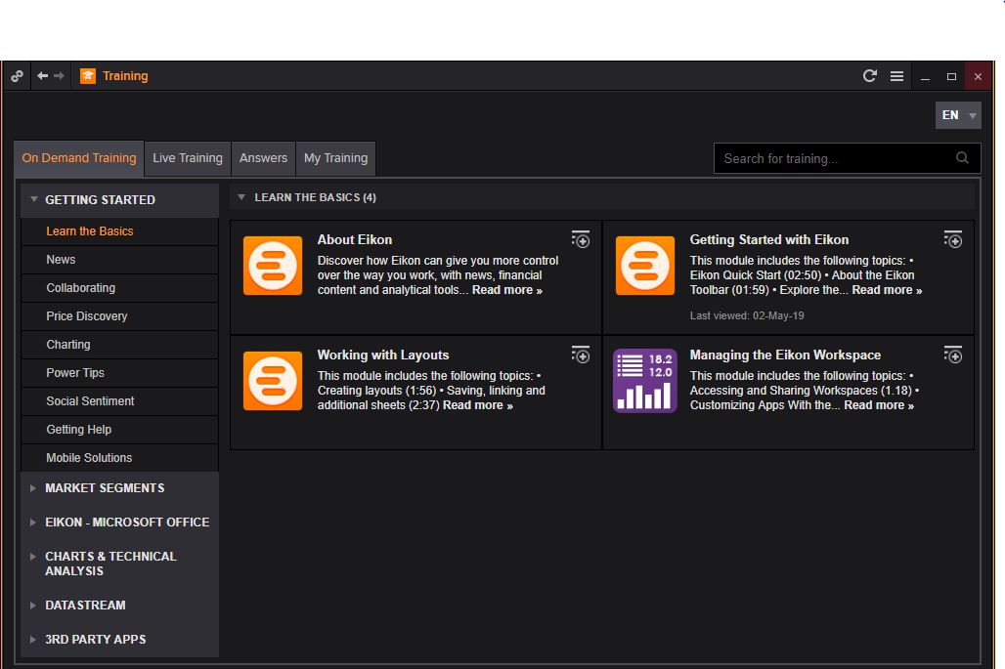Viewport: 1005px width, 669px height.
Task: Collapse the Learn the Basics header
Action: [241, 197]
